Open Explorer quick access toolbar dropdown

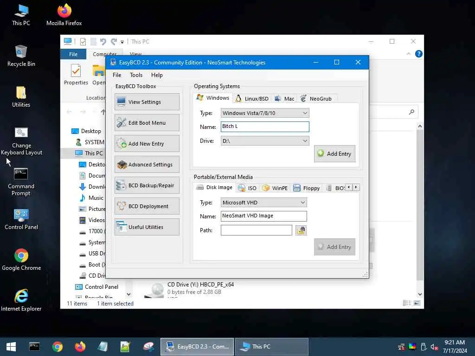coord(122,42)
